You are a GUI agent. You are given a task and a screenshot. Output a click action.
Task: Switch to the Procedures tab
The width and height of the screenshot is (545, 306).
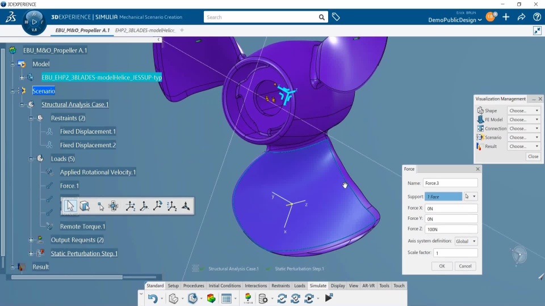coord(194,286)
